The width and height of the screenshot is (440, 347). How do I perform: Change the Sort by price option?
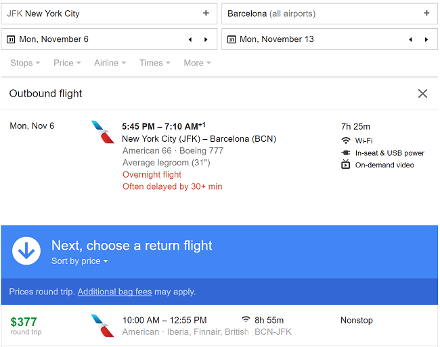point(79,261)
